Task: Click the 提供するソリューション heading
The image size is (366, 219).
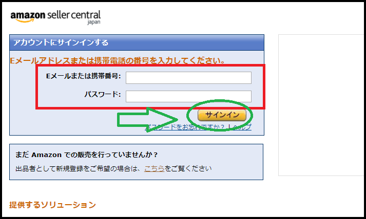Action: coord(52,205)
